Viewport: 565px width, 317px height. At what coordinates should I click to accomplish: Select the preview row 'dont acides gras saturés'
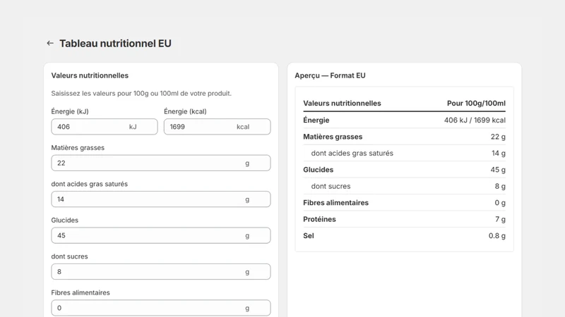[404, 153]
